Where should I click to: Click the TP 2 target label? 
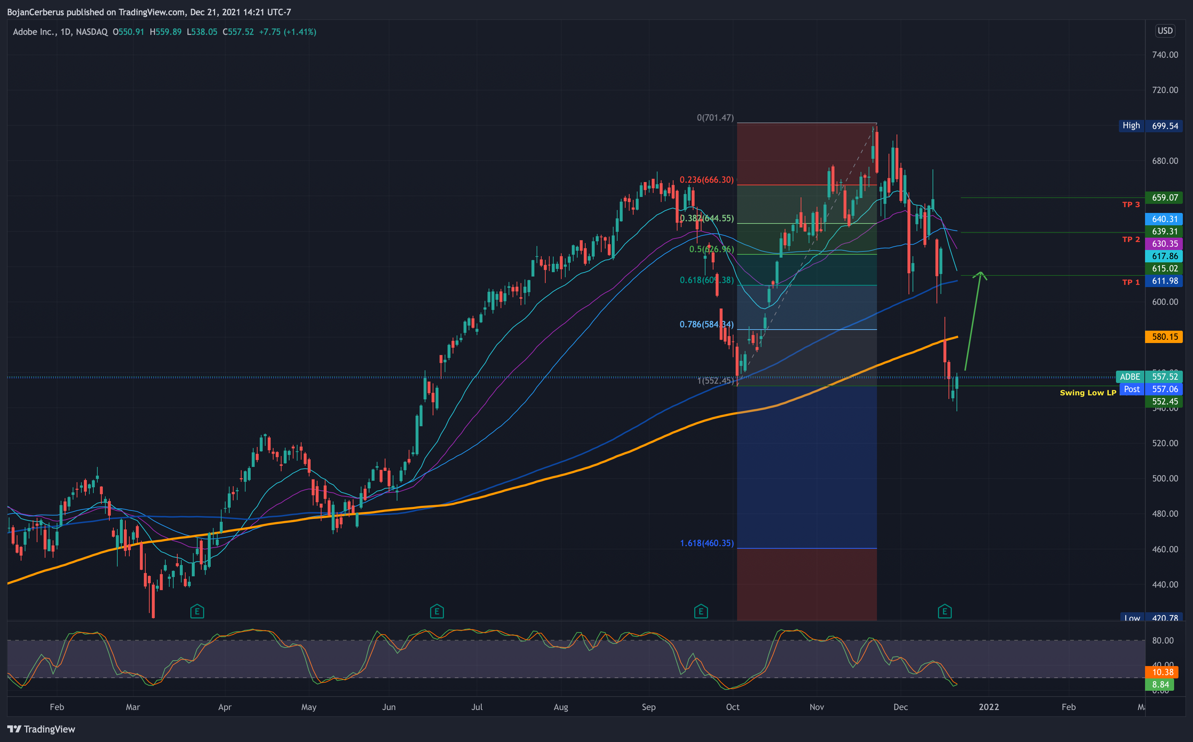click(1131, 239)
